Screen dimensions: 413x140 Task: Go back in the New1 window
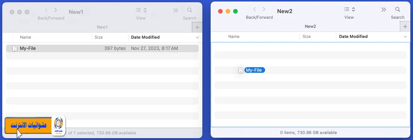(x=46, y=10)
